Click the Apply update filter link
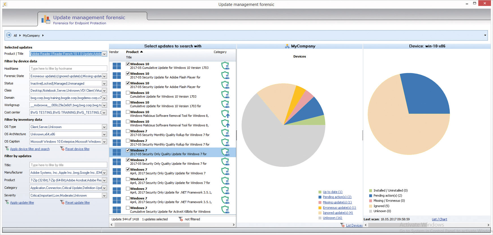 coord(22,203)
